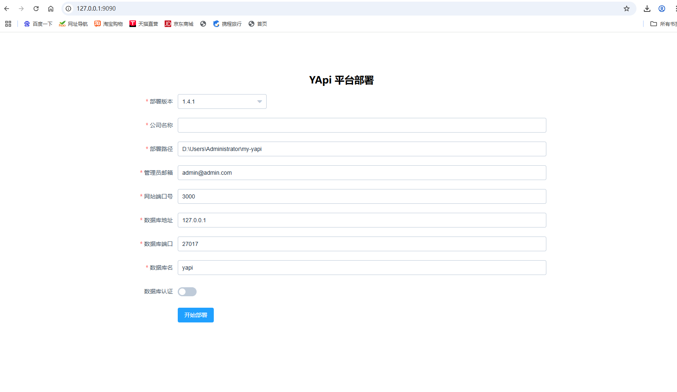Click the 数据库地址 input field

tap(362, 220)
